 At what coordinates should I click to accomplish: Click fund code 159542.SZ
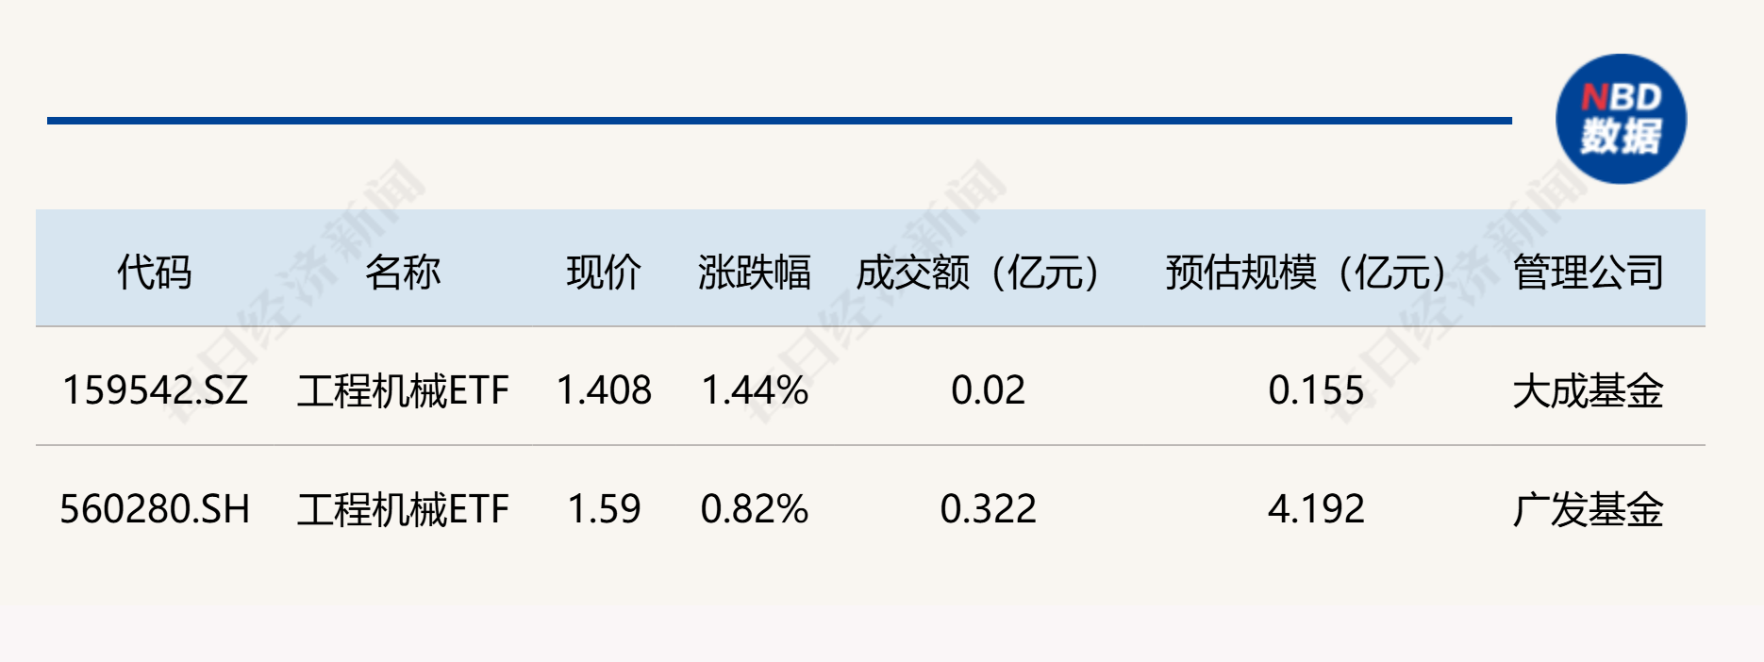coord(155,390)
